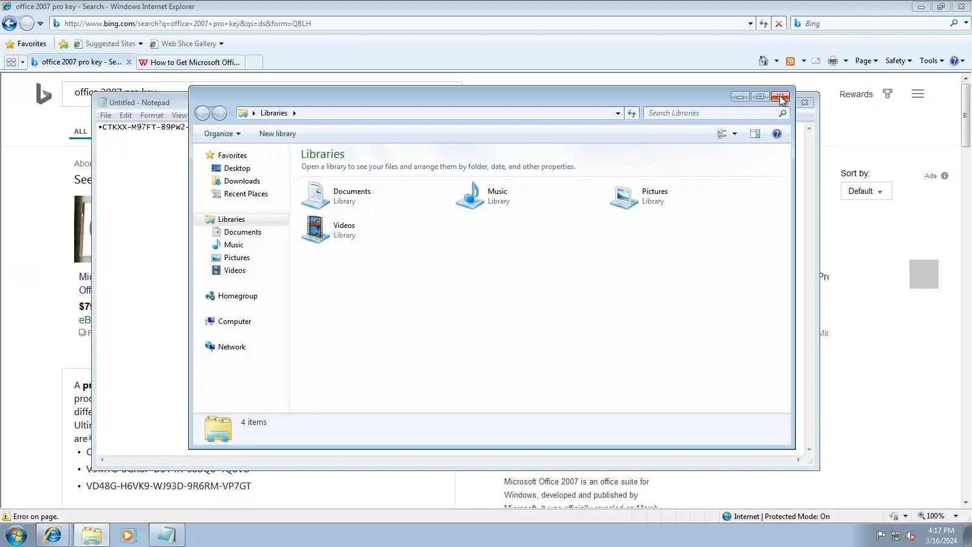Open the Suggested Sites dropdown
Screen dimensions: 972x547
tap(140, 44)
